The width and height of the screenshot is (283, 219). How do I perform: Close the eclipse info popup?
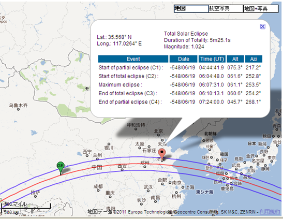click(263, 26)
